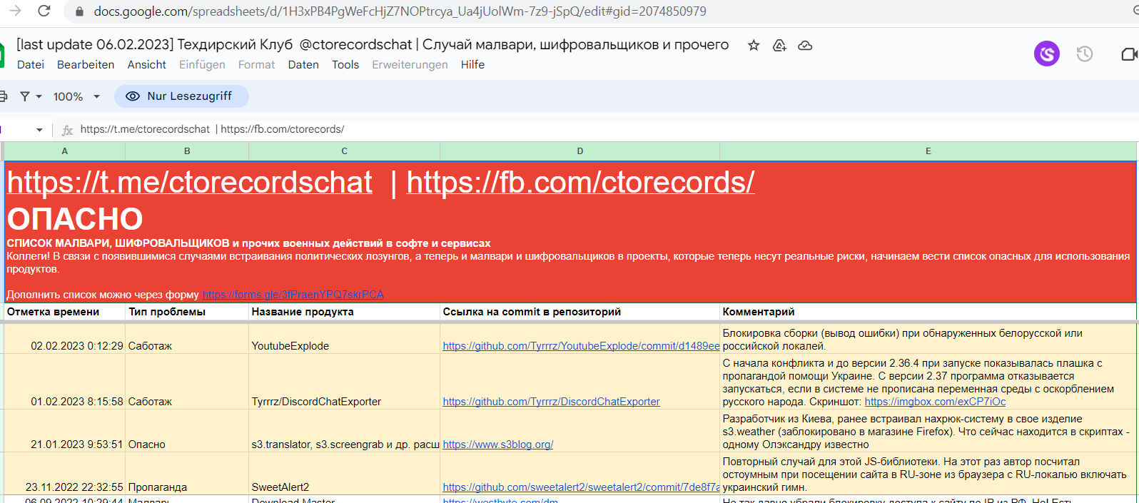Open the forms.gle submission form link
The image size is (1139, 503).
coord(293,295)
